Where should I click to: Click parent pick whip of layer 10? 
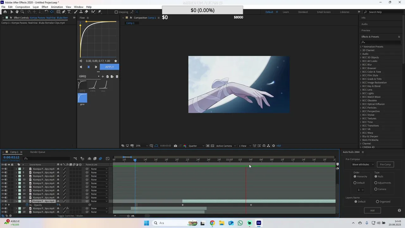[x=87, y=180]
